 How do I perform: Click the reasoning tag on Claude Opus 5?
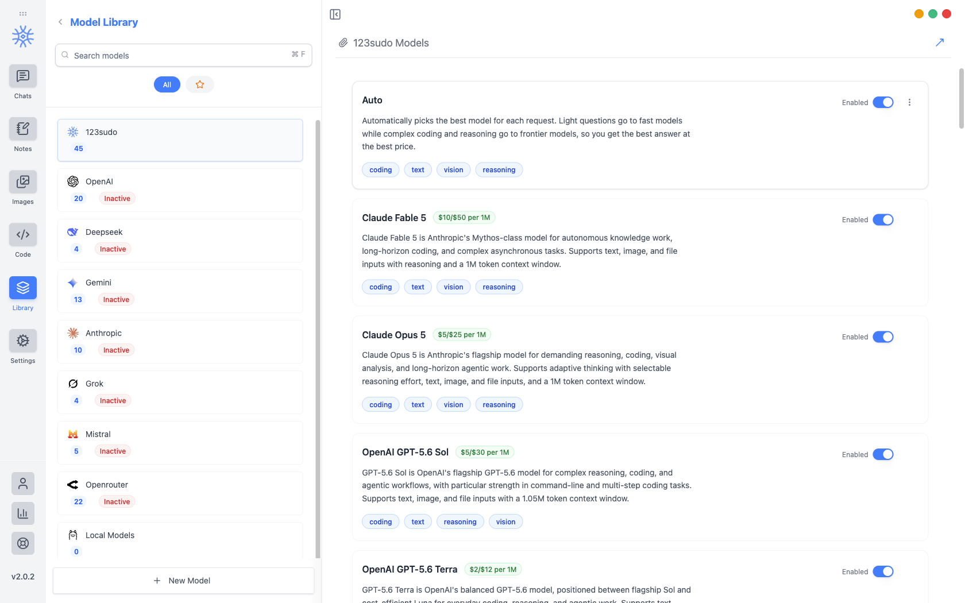[x=499, y=405]
